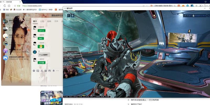Switch to 文件 tab in QQ chat
This screenshot has height=105, width=210.
(56, 21)
